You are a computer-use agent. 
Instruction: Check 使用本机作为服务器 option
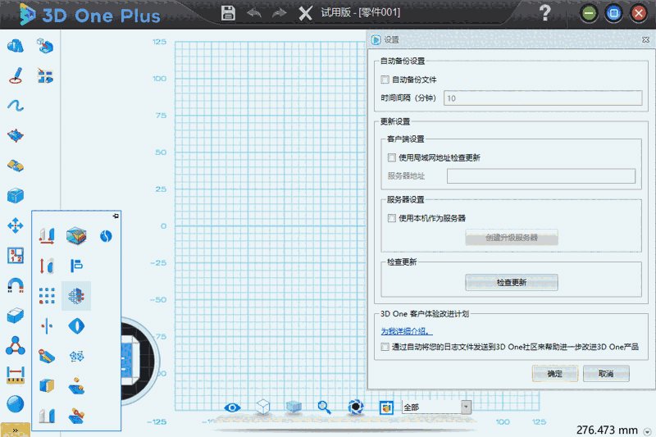pyautogui.click(x=392, y=218)
